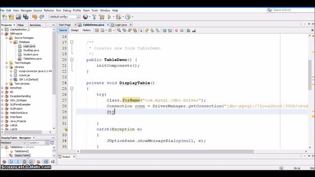Click the Profile Project clock icon
This screenshot has height=177, width=315.
128,17
